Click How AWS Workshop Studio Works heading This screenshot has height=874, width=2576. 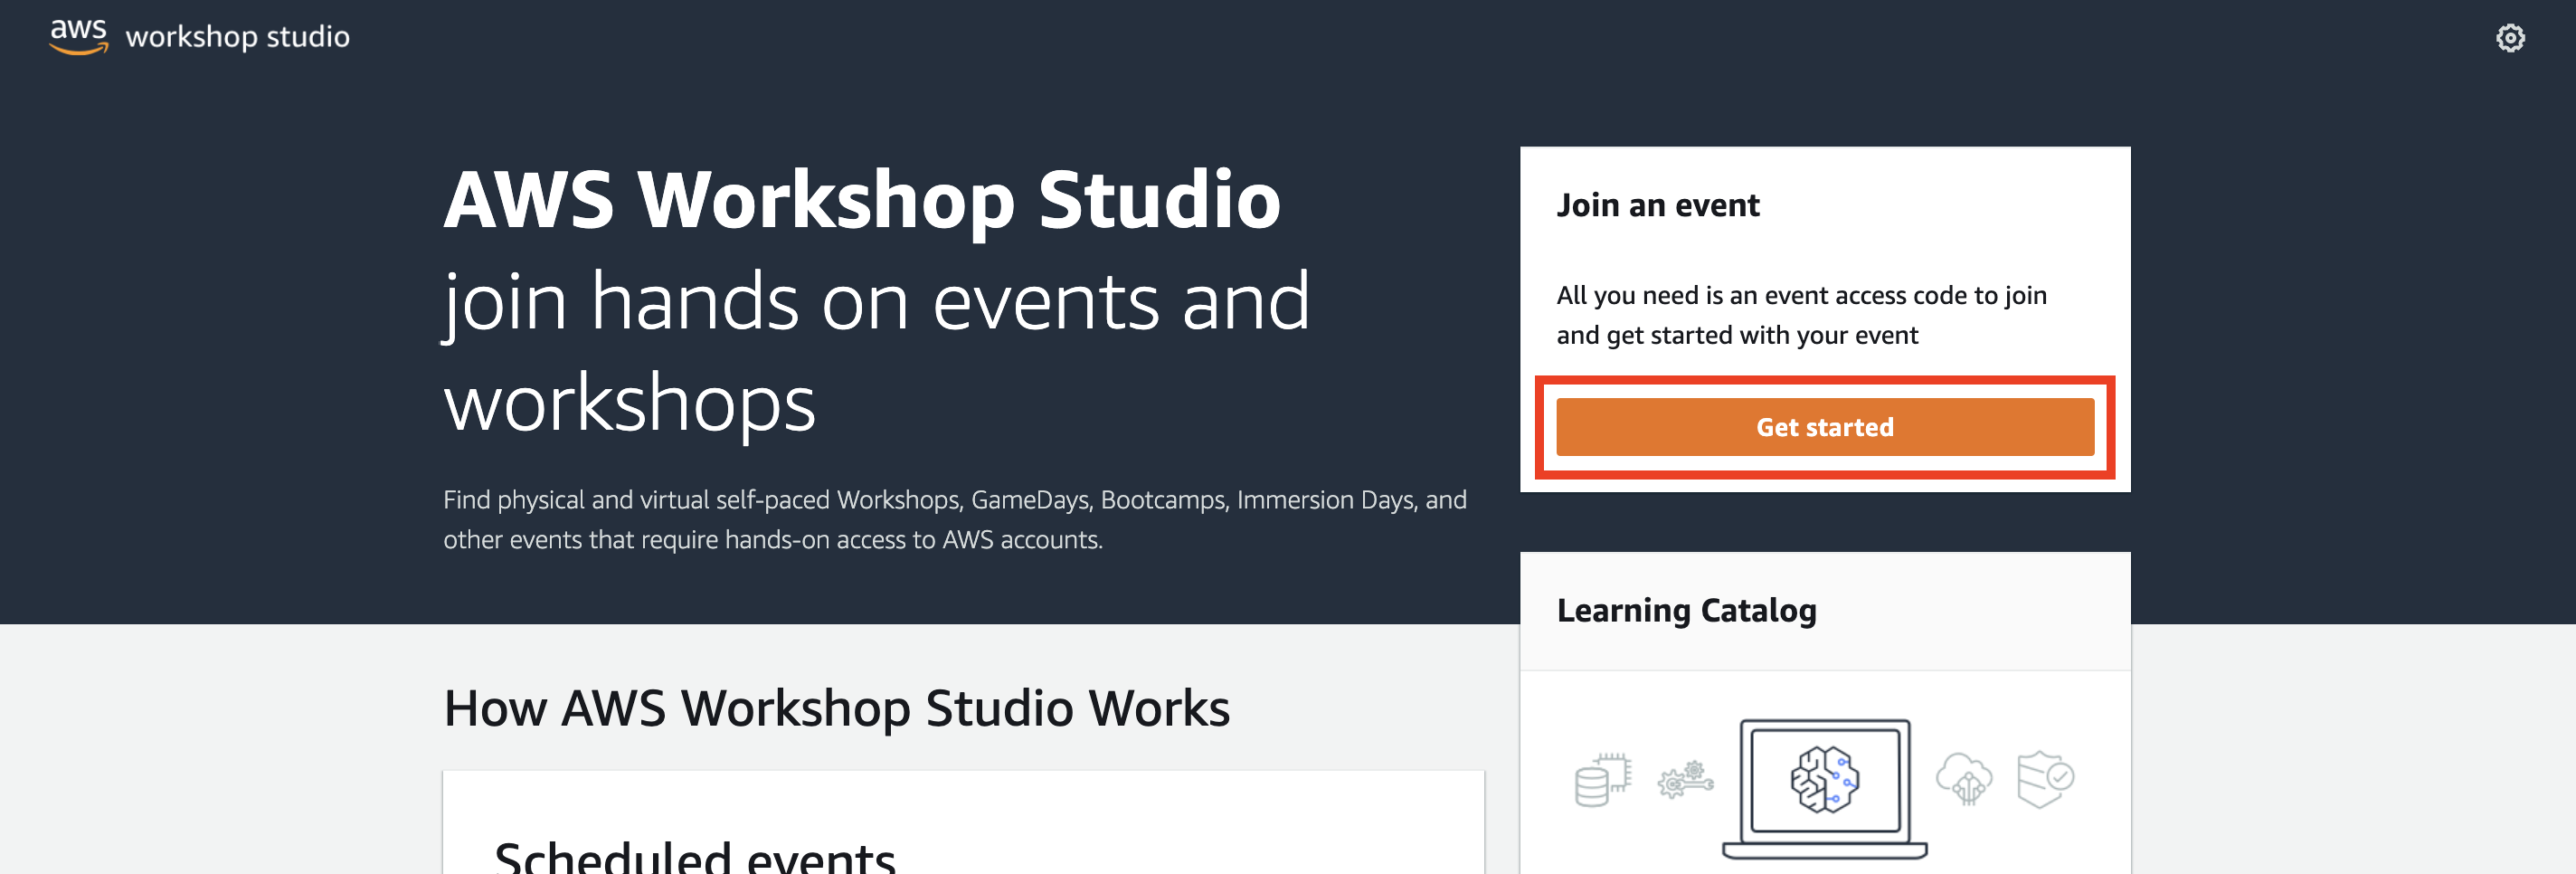(836, 708)
